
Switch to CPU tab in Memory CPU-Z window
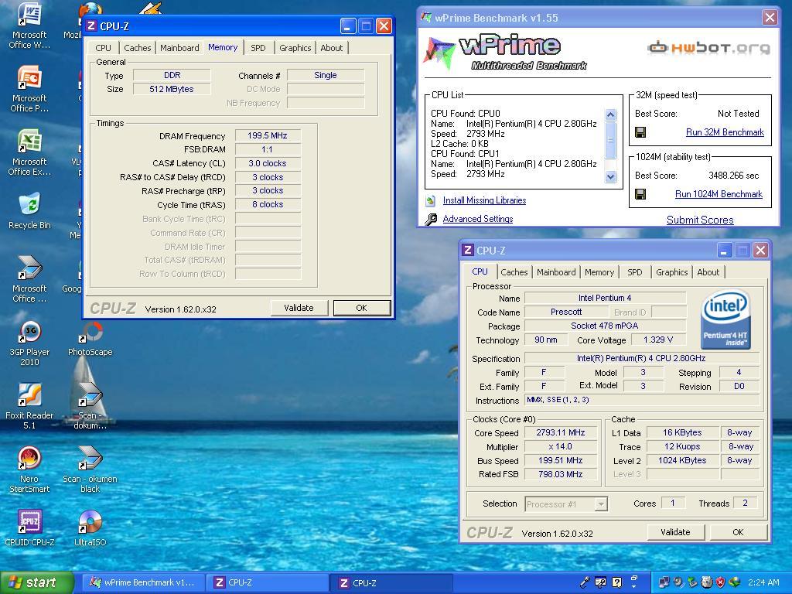pyautogui.click(x=103, y=48)
